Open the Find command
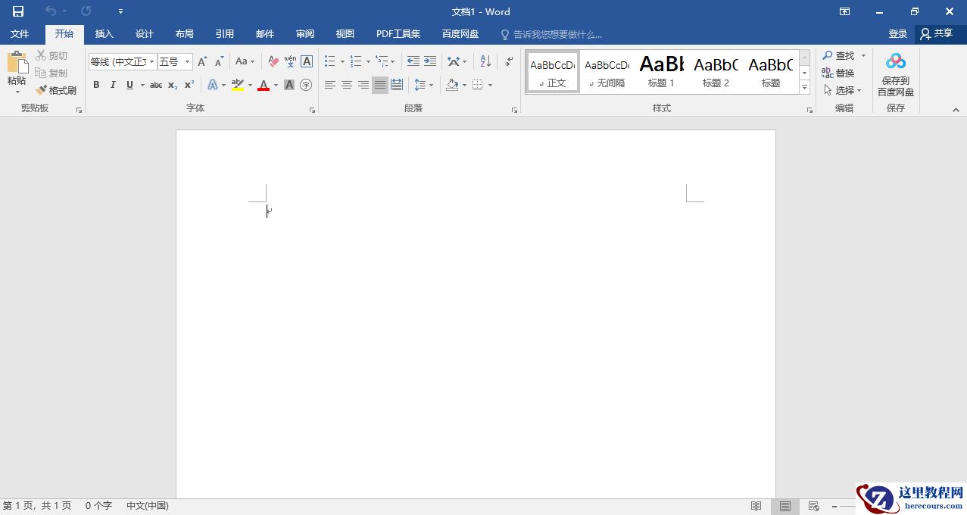The width and height of the screenshot is (967, 515). [x=843, y=55]
